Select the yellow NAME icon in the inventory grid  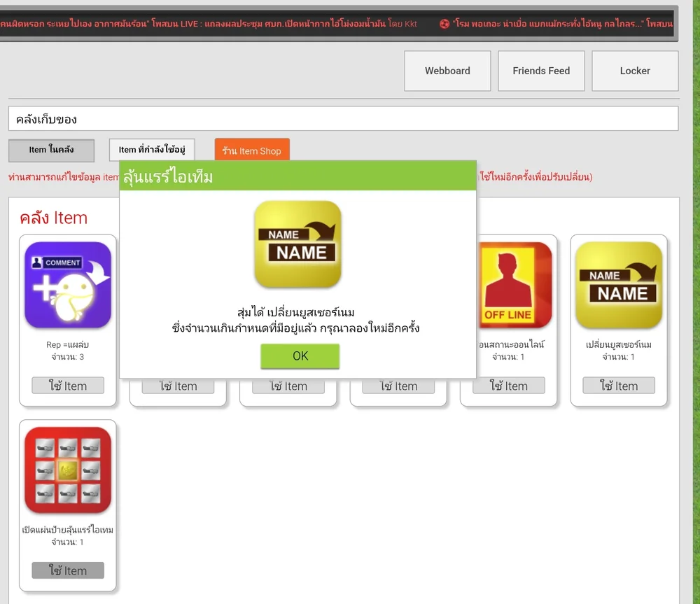619,285
